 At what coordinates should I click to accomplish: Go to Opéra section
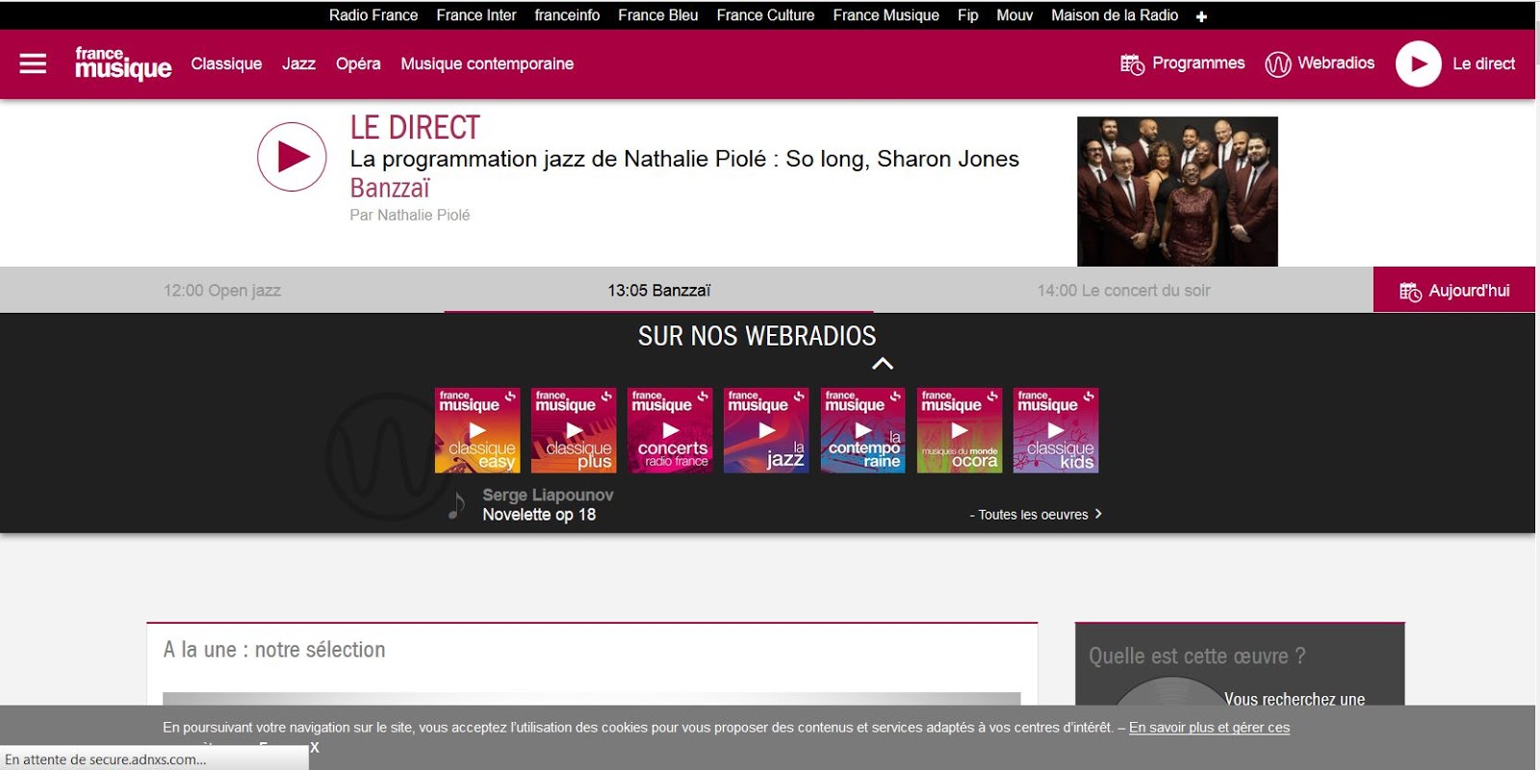pyautogui.click(x=358, y=64)
